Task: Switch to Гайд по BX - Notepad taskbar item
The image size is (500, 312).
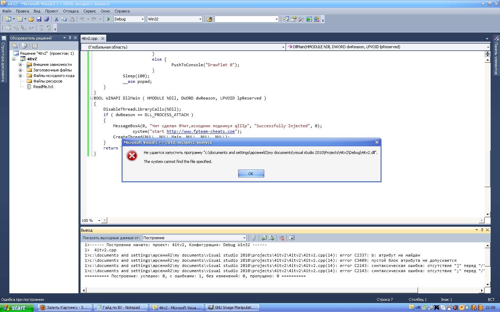Action: 120,307
